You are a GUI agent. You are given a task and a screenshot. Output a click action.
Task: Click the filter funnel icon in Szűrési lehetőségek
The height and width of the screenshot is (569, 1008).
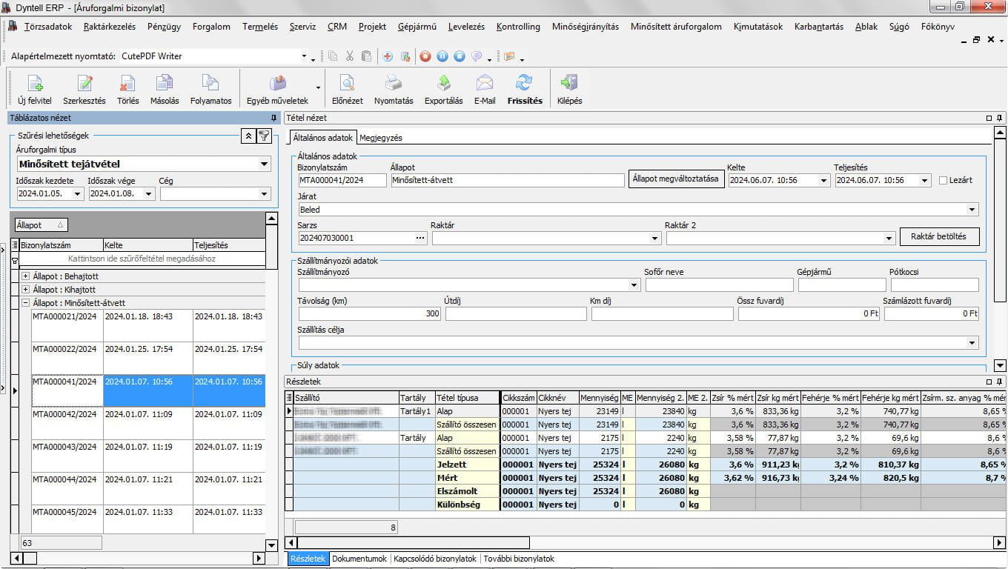tap(264, 136)
